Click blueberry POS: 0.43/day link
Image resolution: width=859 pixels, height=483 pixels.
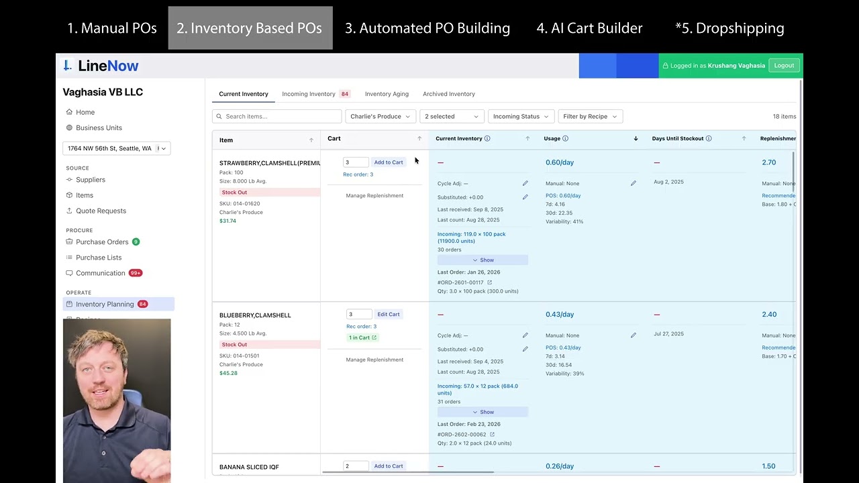pos(563,347)
